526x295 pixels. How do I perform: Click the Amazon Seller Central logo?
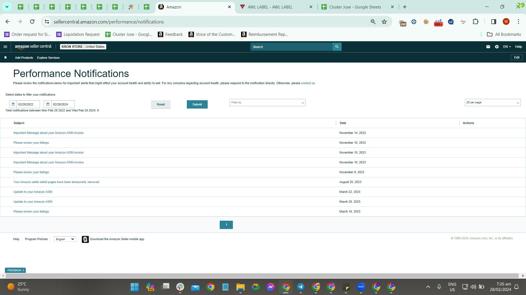point(33,47)
